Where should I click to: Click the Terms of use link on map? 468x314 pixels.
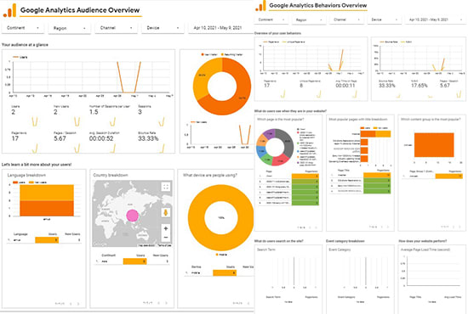click(x=164, y=245)
